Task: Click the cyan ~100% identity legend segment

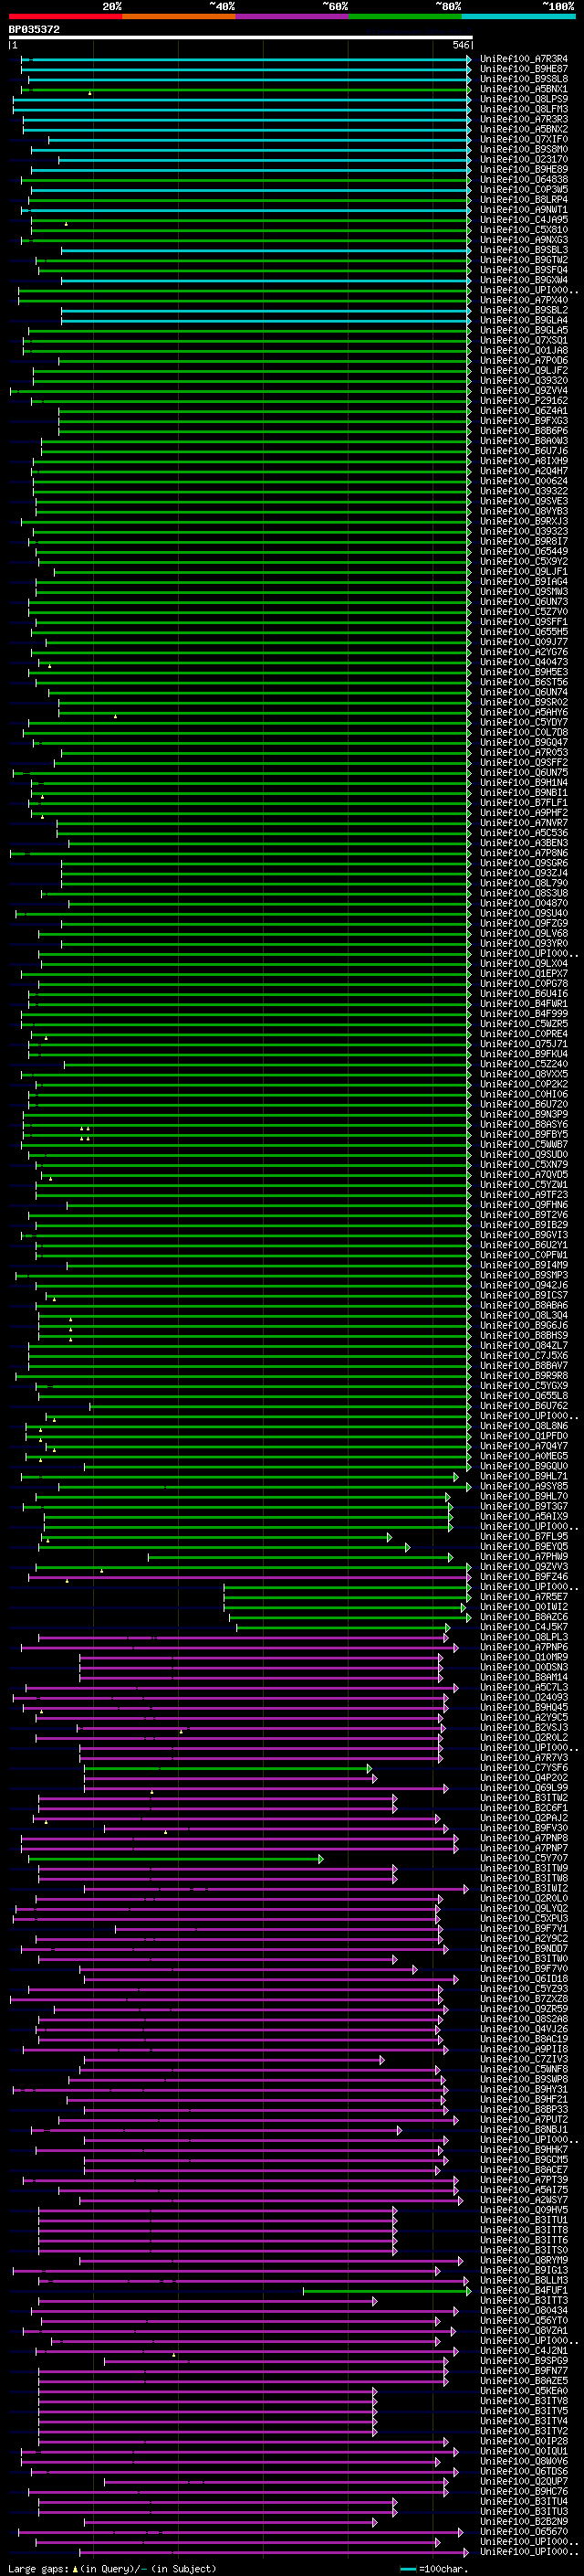Action: [518, 16]
